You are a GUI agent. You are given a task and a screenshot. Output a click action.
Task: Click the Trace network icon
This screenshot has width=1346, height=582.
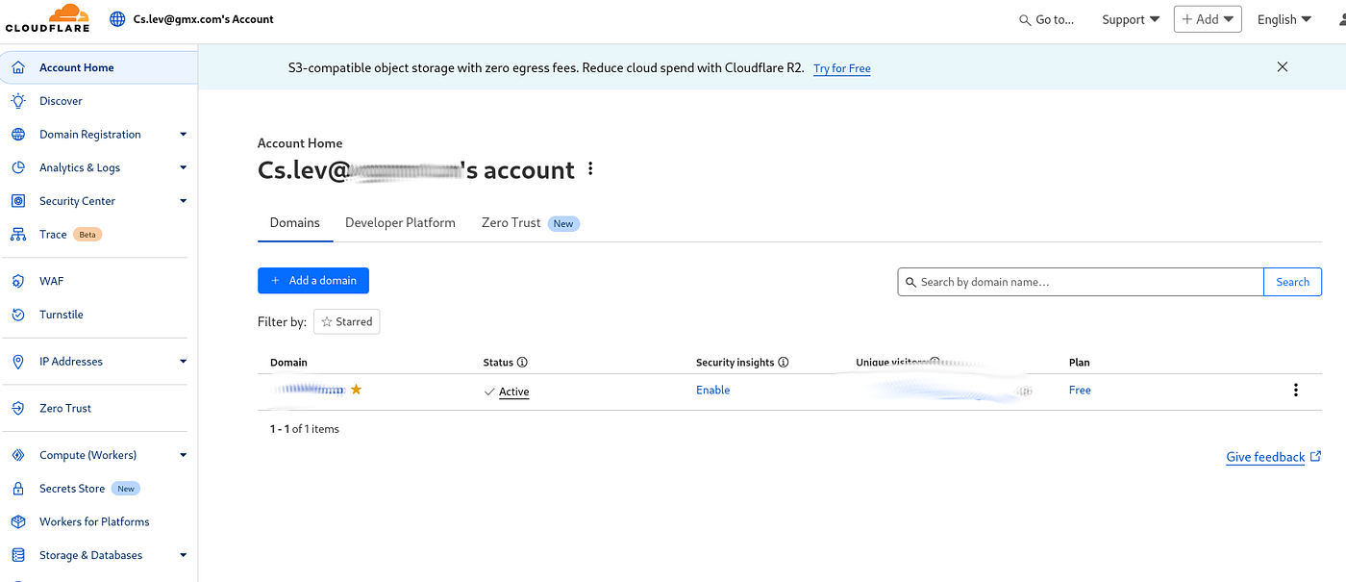(18, 235)
